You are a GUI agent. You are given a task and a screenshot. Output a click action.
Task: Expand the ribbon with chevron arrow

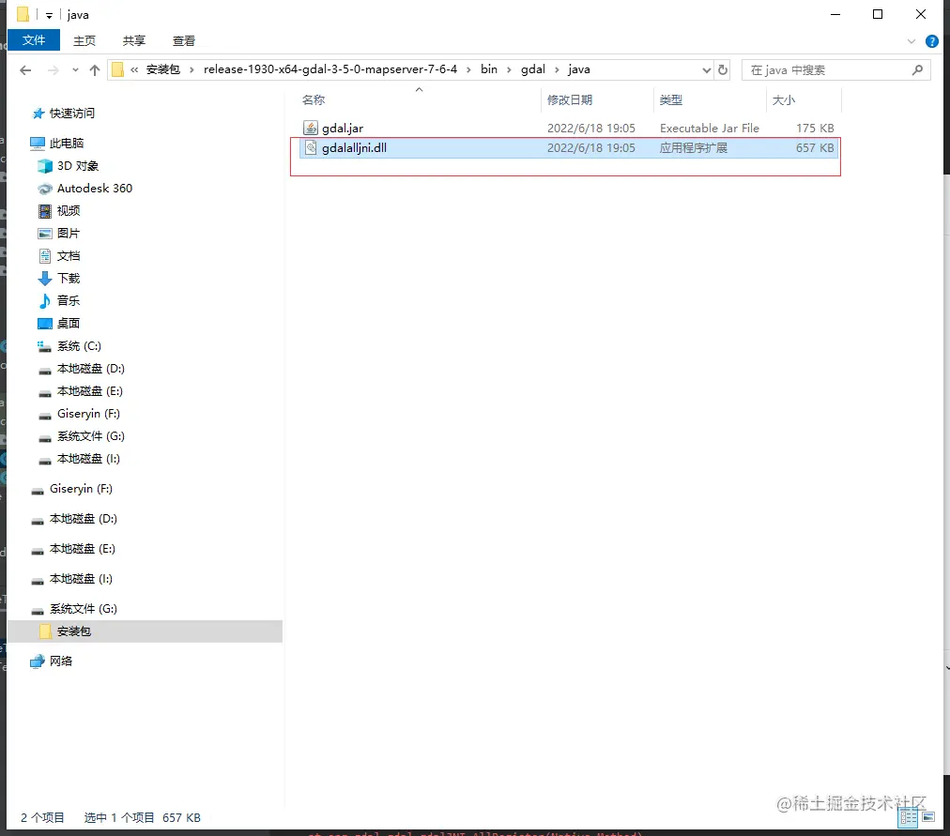(x=912, y=42)
